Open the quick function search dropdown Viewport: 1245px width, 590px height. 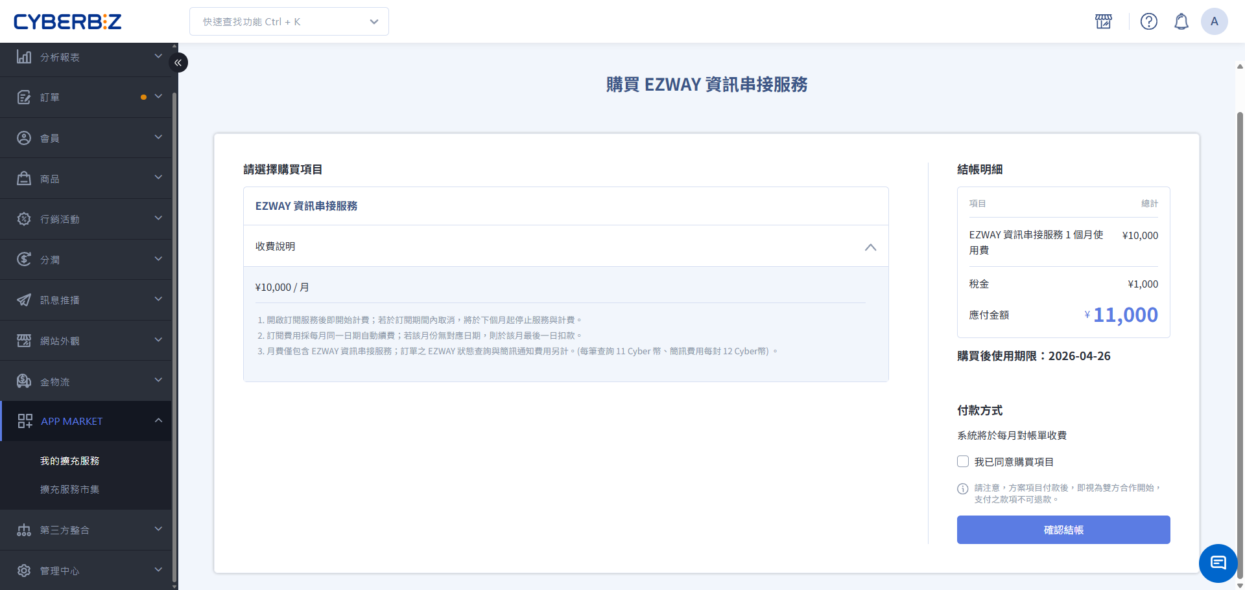[289, 21]
